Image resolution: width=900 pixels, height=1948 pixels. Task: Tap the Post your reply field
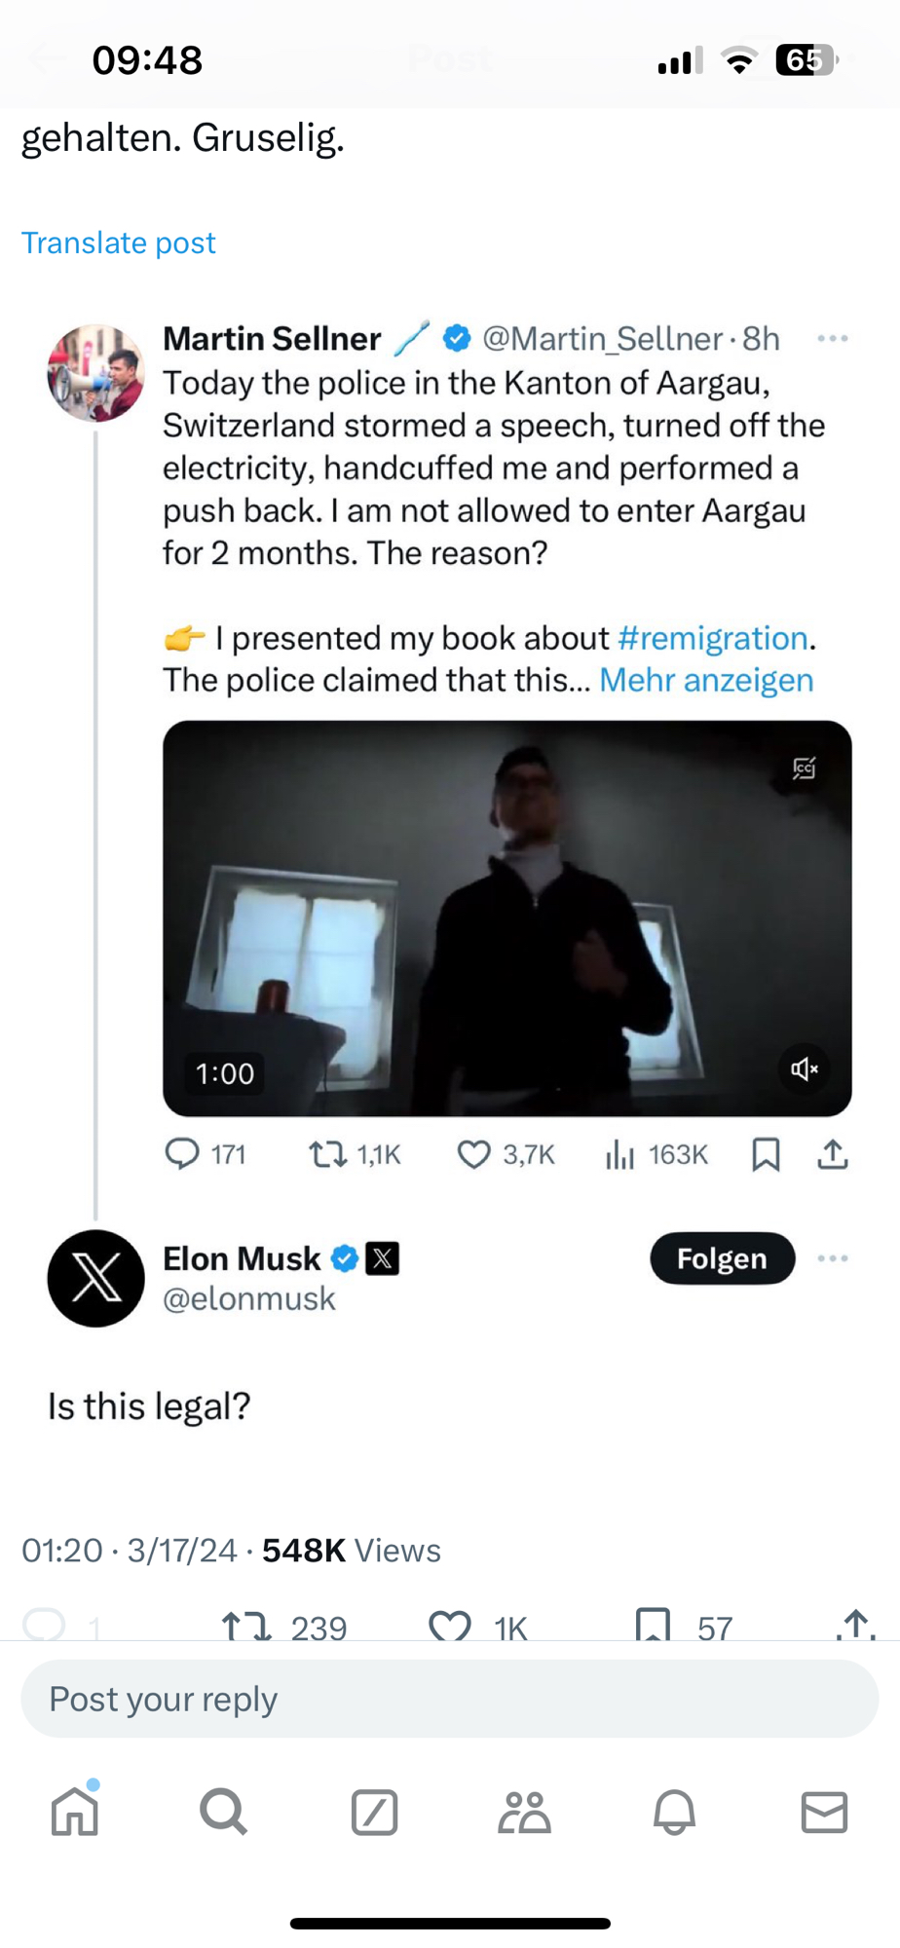[450, 1700]
